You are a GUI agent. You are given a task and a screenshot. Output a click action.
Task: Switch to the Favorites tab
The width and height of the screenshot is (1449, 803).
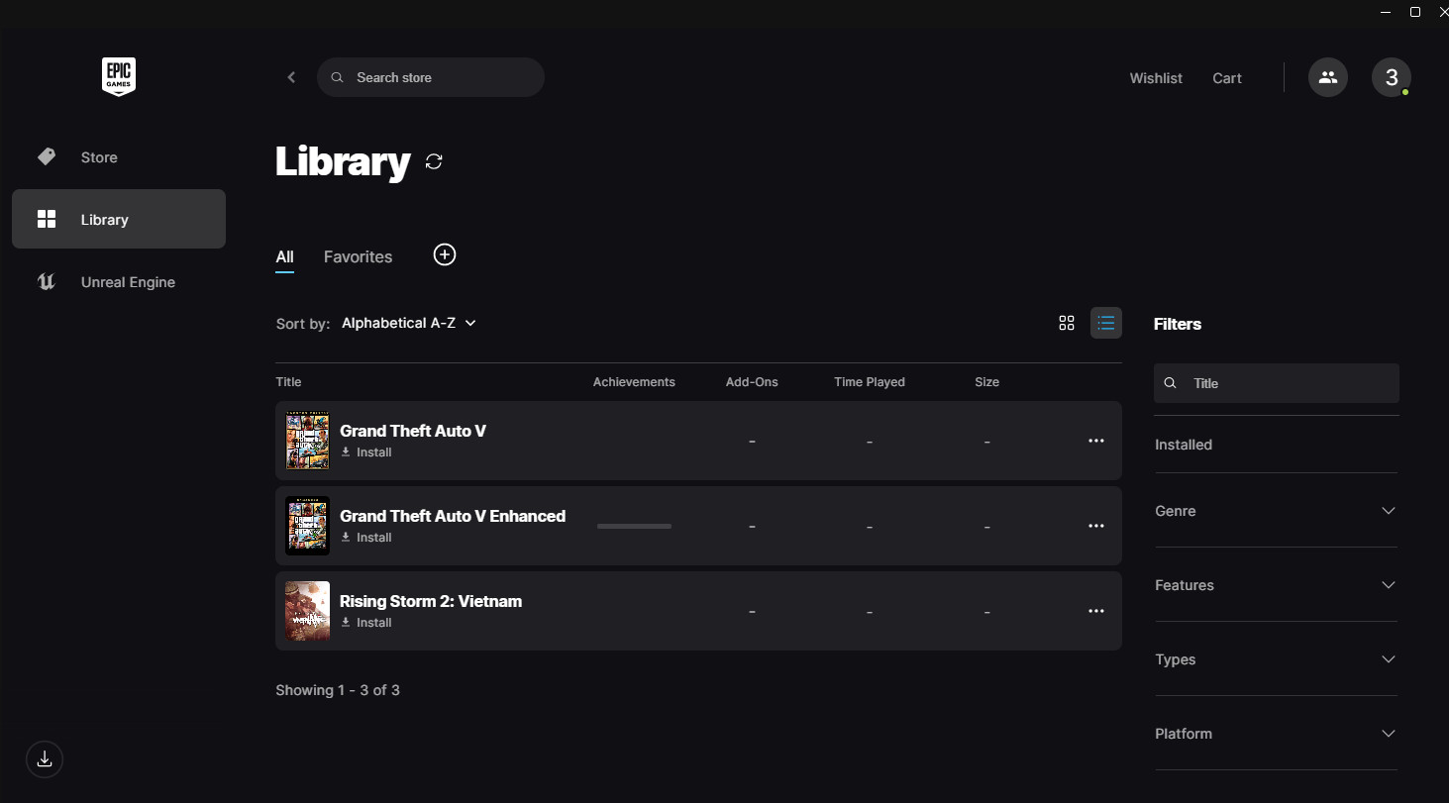(358, 256)
